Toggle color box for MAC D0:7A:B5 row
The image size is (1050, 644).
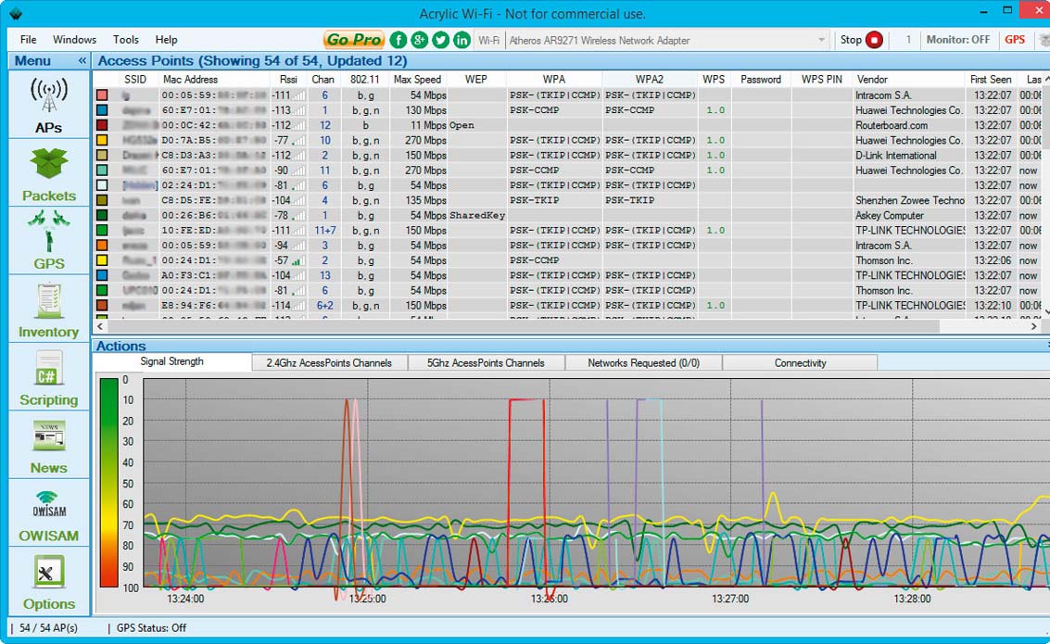(x=103, y=141)
